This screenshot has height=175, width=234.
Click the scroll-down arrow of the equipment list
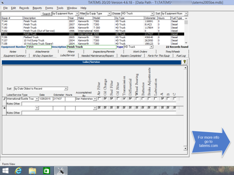(186, 43)
